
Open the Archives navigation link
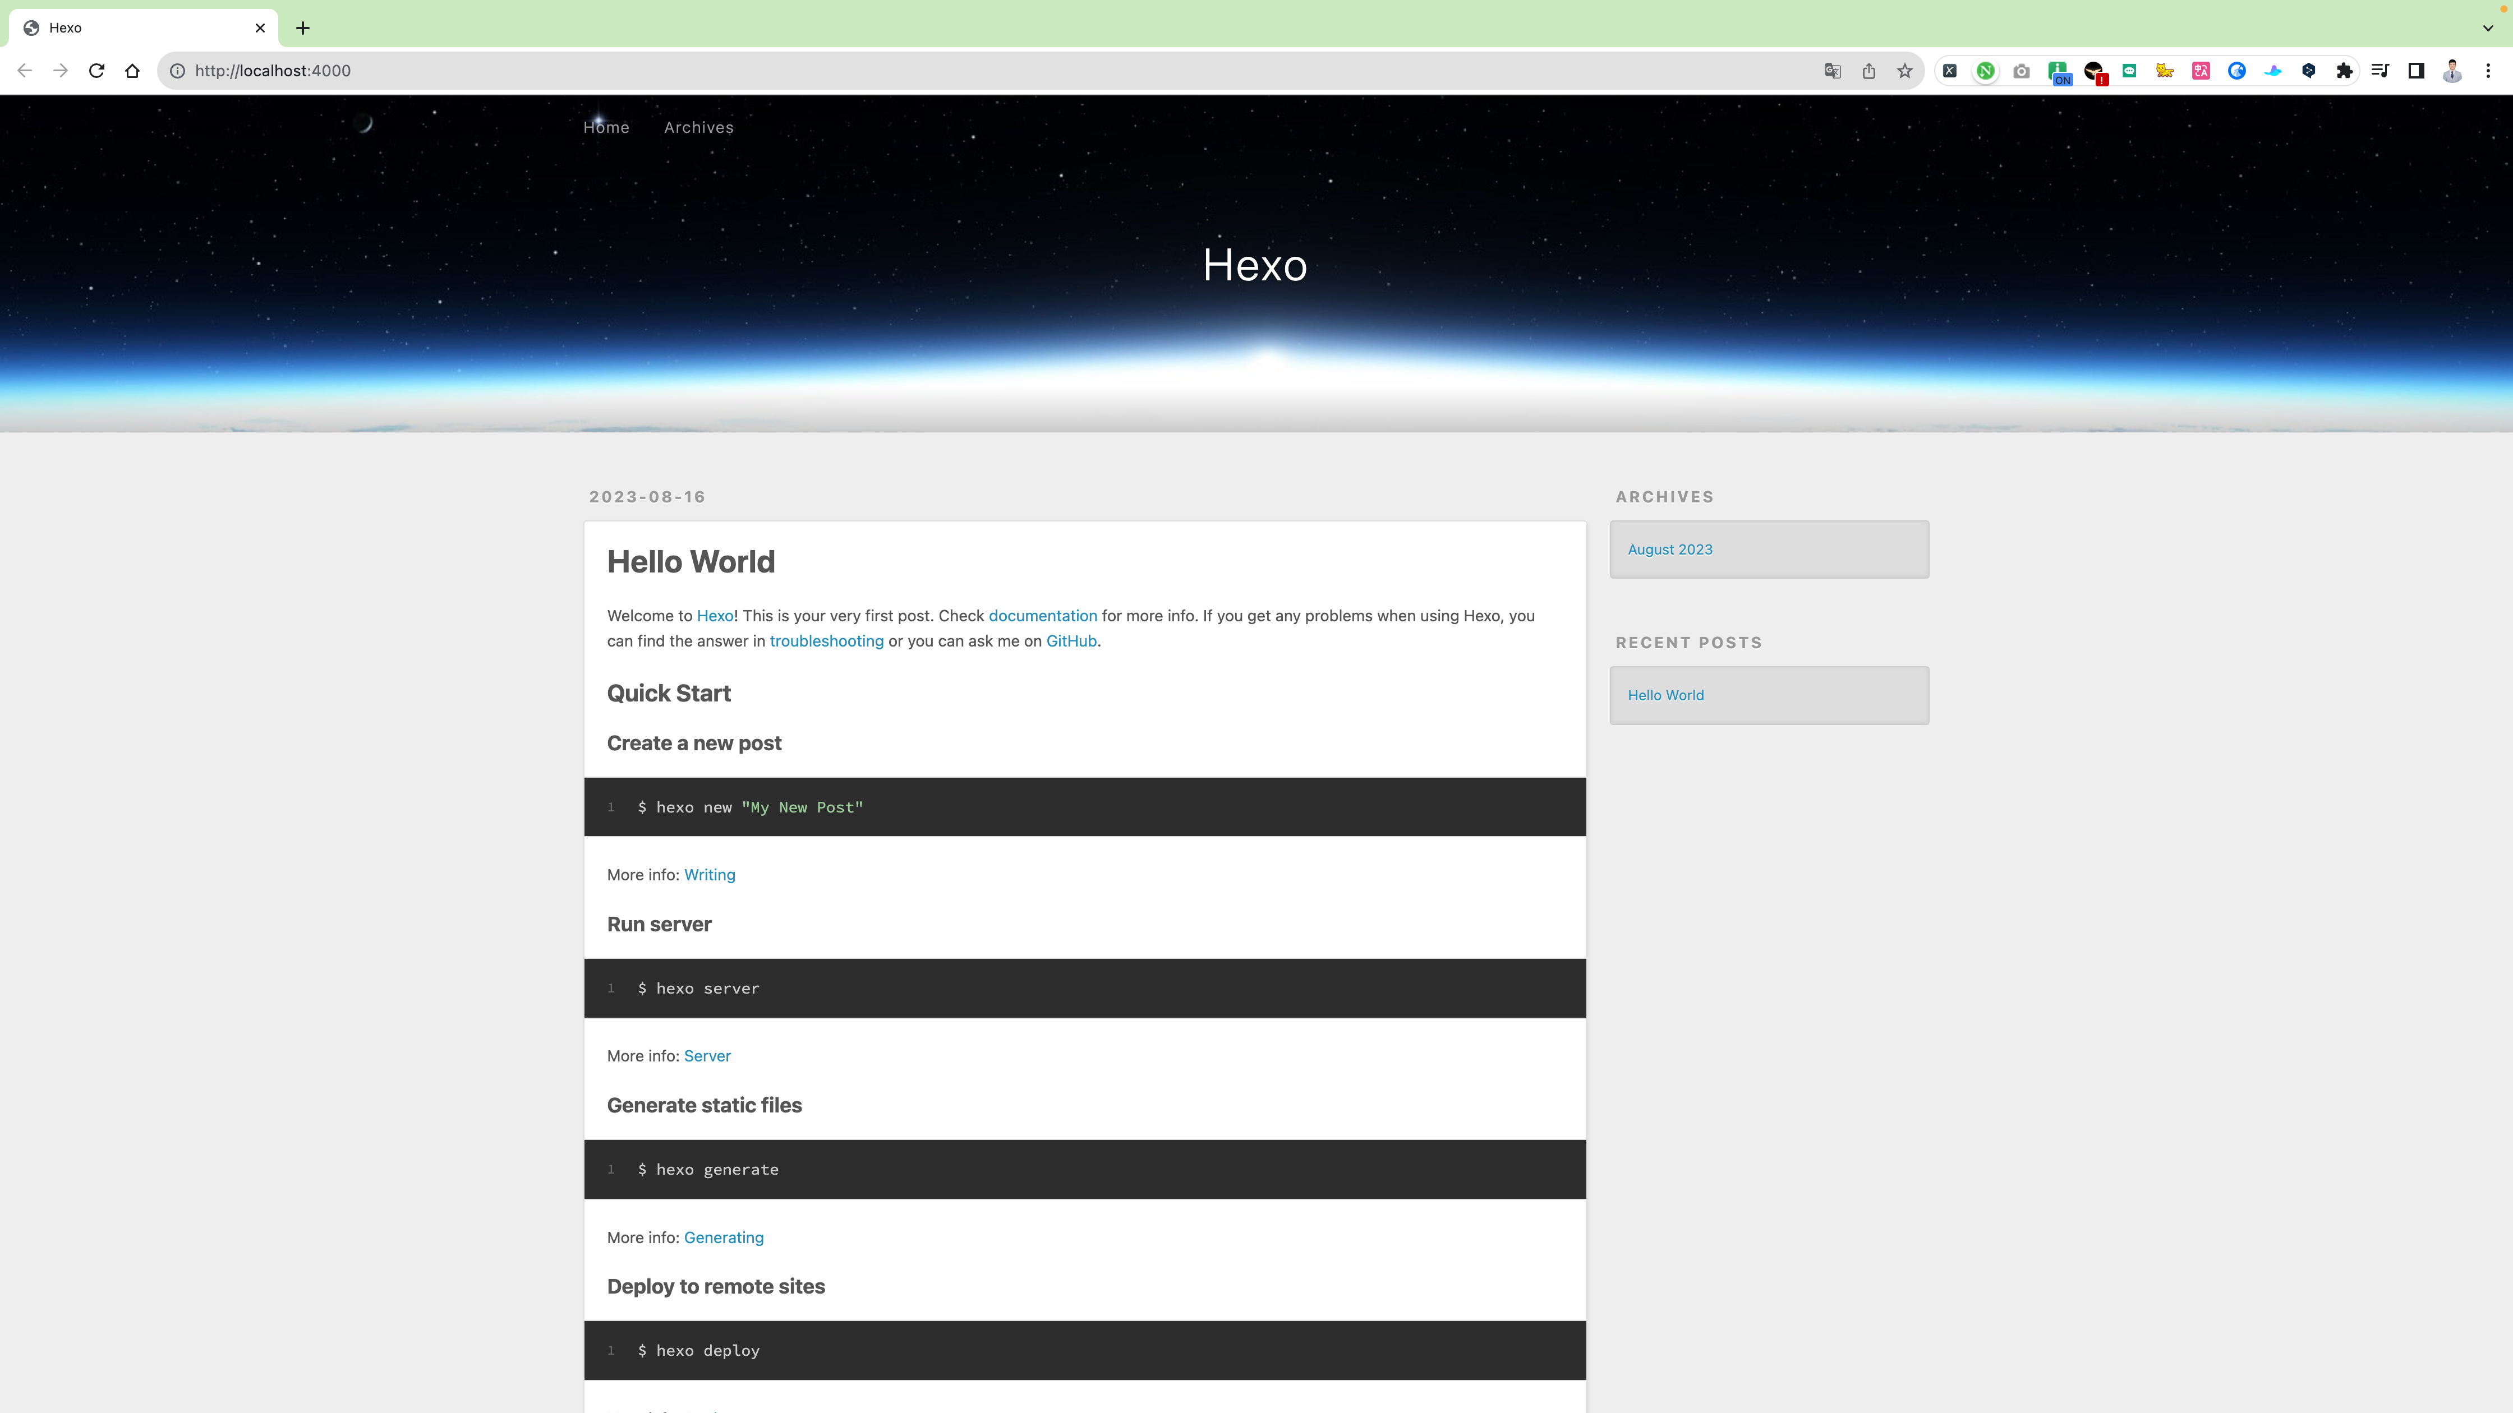[x=698, y=128]
